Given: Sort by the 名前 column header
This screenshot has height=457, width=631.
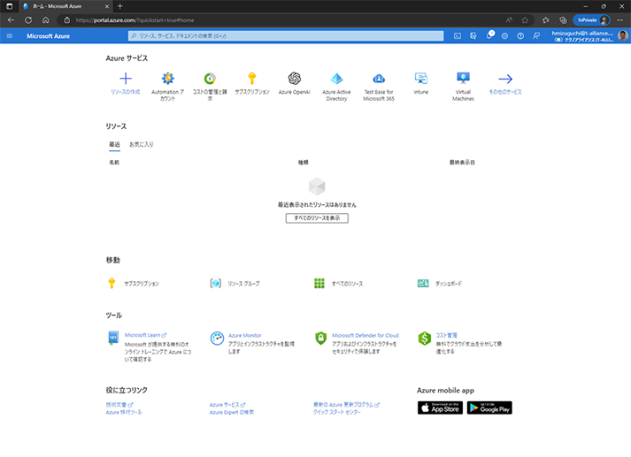Looking at the screenshot, I should [114, 163].
